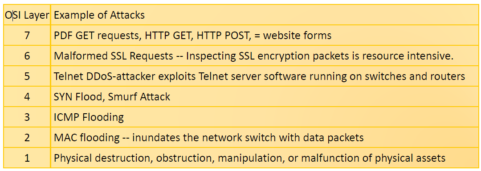This screenshot has height=171, width=481.
Task: Select the MAC flooding description cell
Action: 264,137
